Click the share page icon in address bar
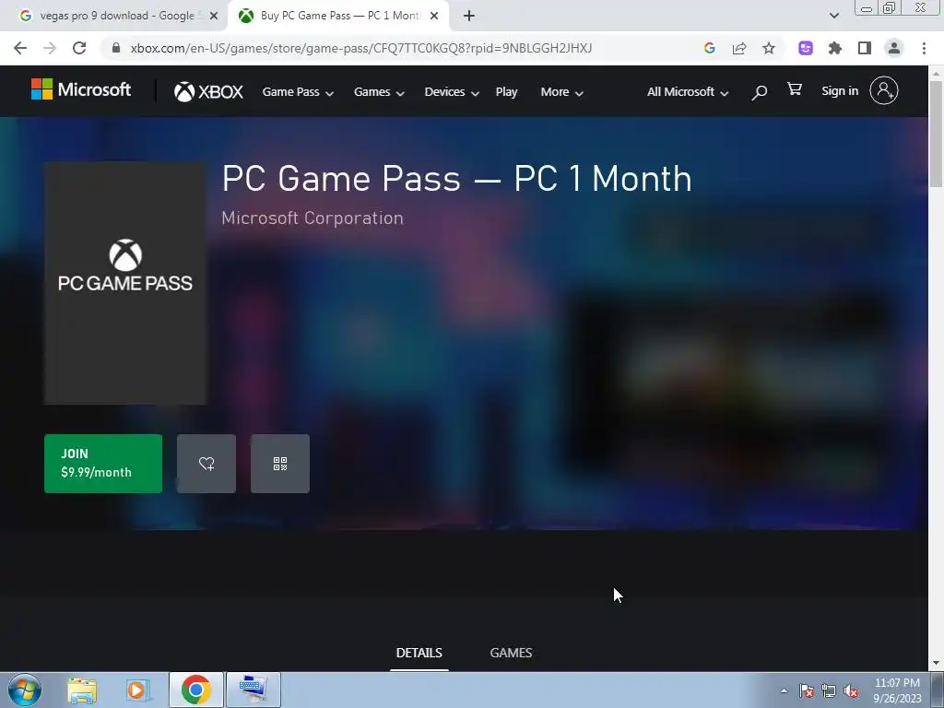This screenshot has width=944, height=708. click(x=739, y=48)
